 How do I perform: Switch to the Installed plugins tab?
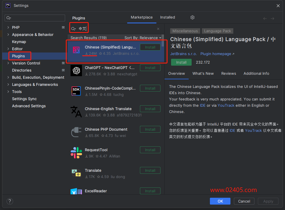click(167, 17)
